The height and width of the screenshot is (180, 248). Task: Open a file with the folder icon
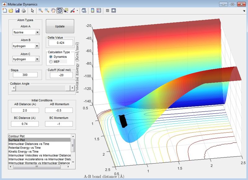pos(11,11)
